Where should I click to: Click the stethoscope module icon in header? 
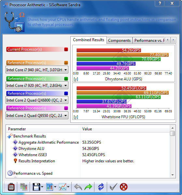15,22
